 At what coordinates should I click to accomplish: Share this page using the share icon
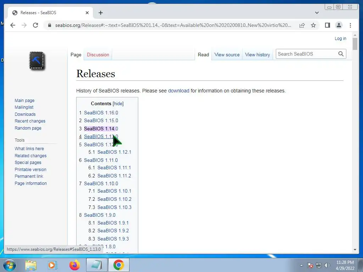pyautogui.click(x=302, y=25)
